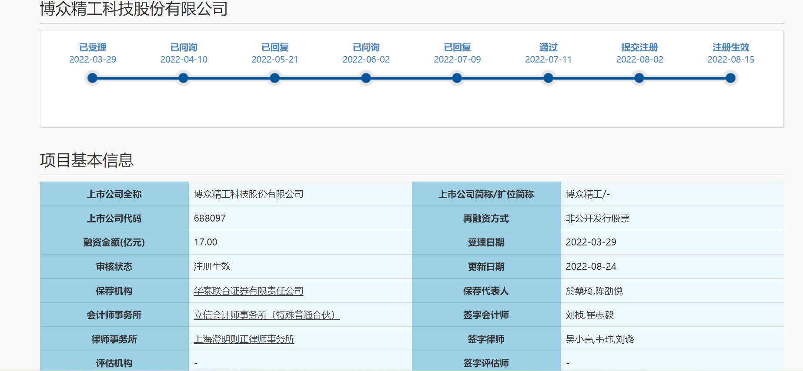This screenshot has width=803, height=371.
Task: Click the 通过 stage label
Action: pos(548,47)
